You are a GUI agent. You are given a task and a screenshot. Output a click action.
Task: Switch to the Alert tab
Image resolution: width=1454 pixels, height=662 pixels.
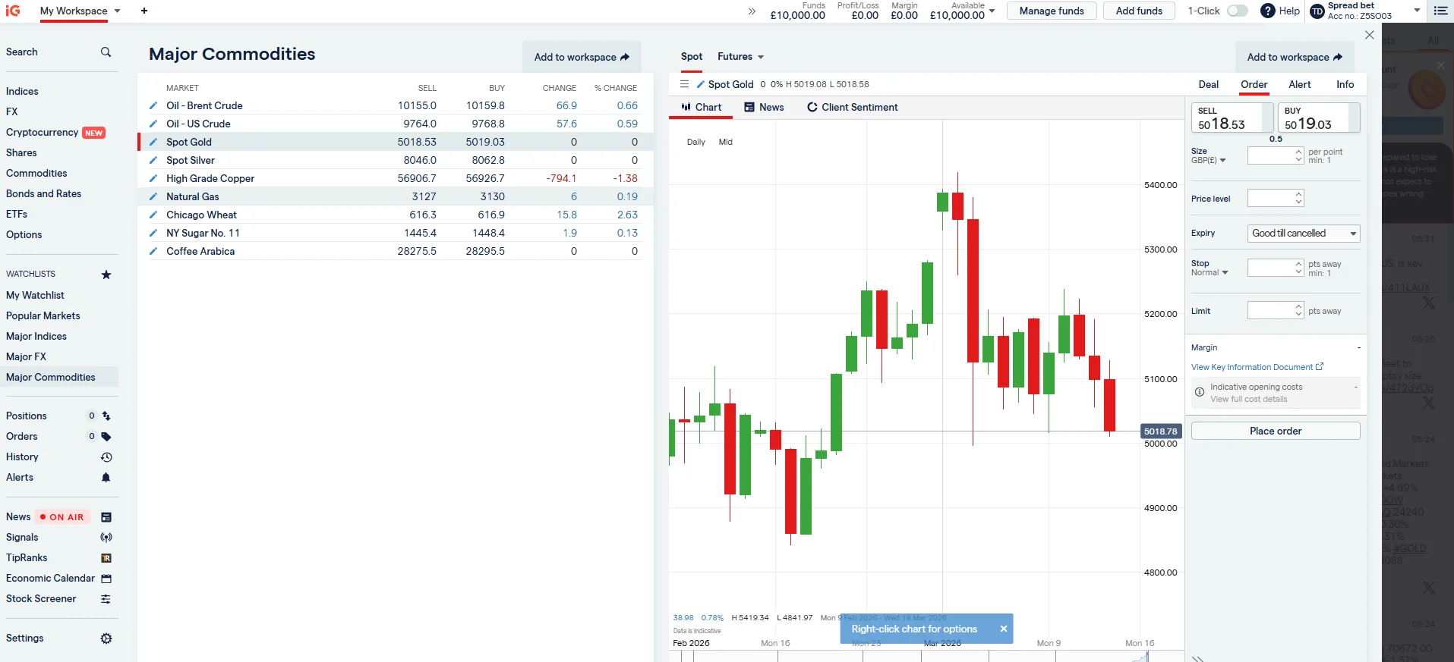pos(1299,84)
